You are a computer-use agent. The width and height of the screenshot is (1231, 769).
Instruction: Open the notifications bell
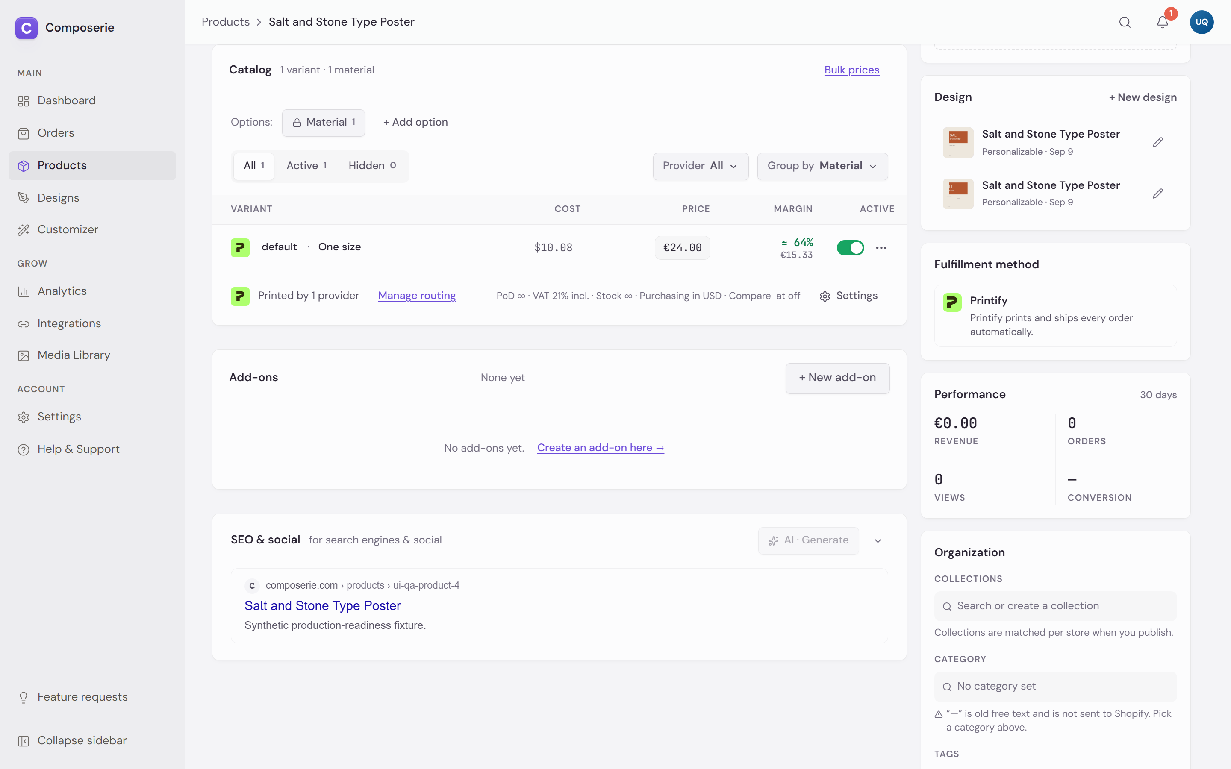1162,22
